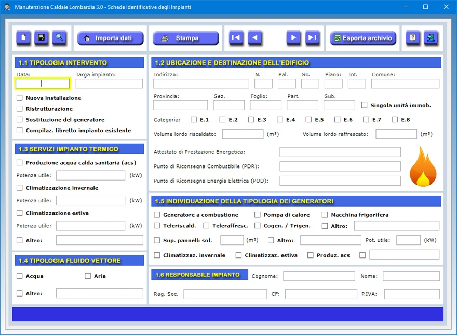
Task: Tick Sup. pannelli sol. checkbox
Action: (157, 240)
